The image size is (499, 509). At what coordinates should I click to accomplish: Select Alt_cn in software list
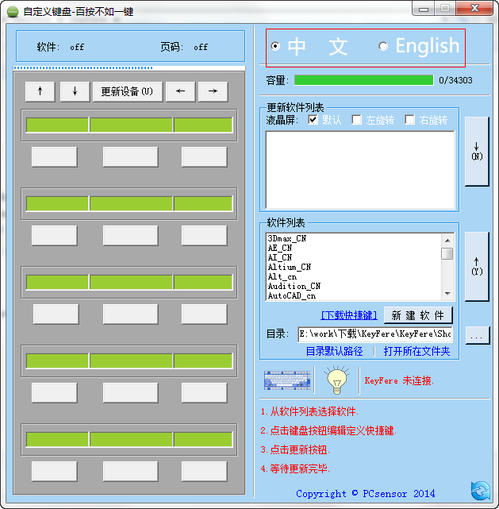pyautogui.click(x=282, y=276)
